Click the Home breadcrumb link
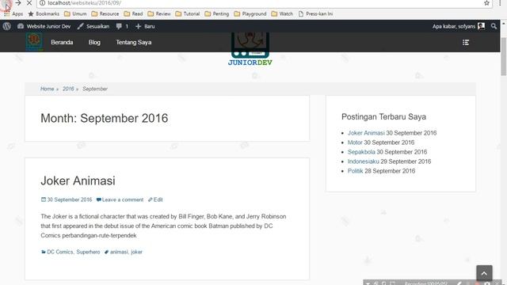 click(x=48, y=89)
